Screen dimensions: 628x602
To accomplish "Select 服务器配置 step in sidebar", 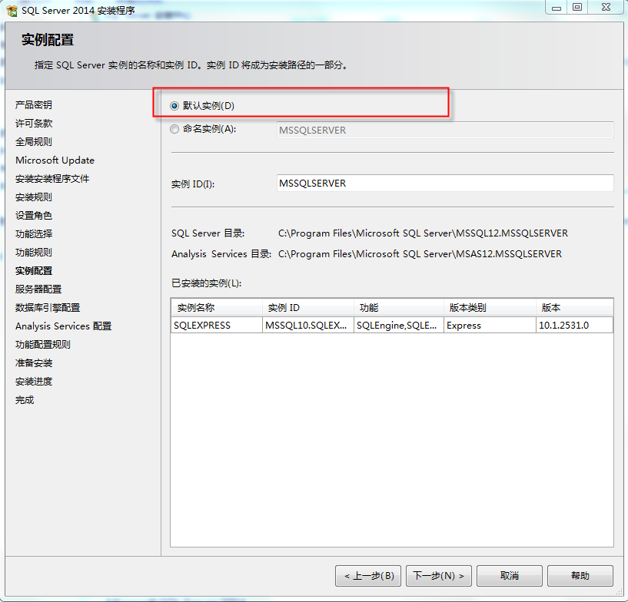I will click(x=38, y=289).
